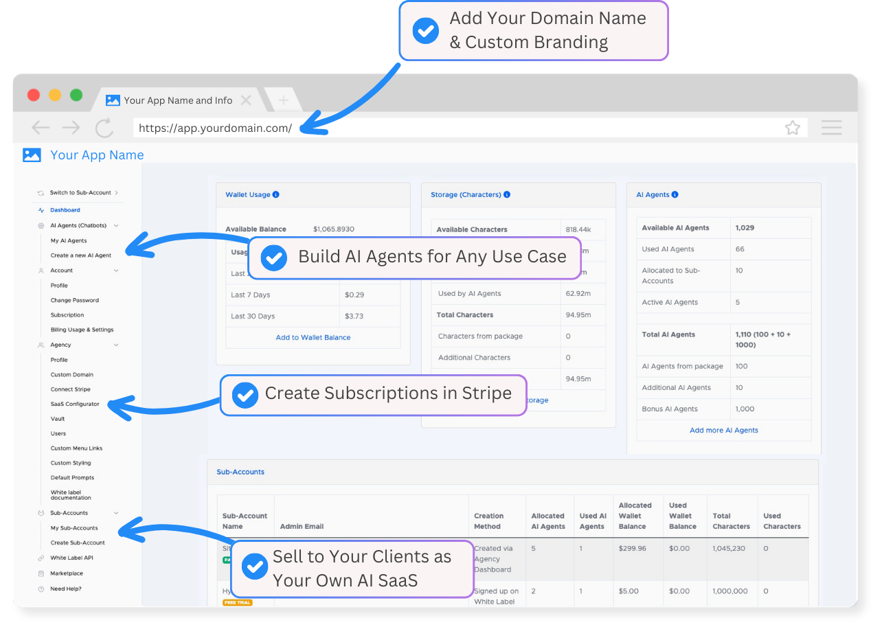Click the Storage (Characters) panel title
Image resolution: width=884 pixels, height=627 pixels.
pos(466,195)
